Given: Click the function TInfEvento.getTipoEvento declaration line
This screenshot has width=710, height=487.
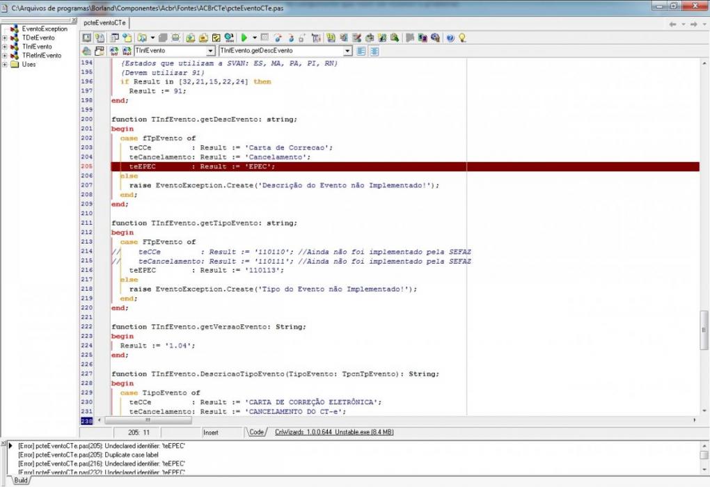Looking at the screenshot, I should tap(204, 223).
